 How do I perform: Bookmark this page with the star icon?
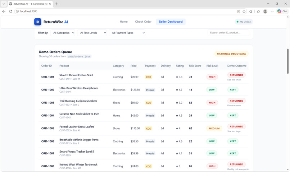(244, 11)
